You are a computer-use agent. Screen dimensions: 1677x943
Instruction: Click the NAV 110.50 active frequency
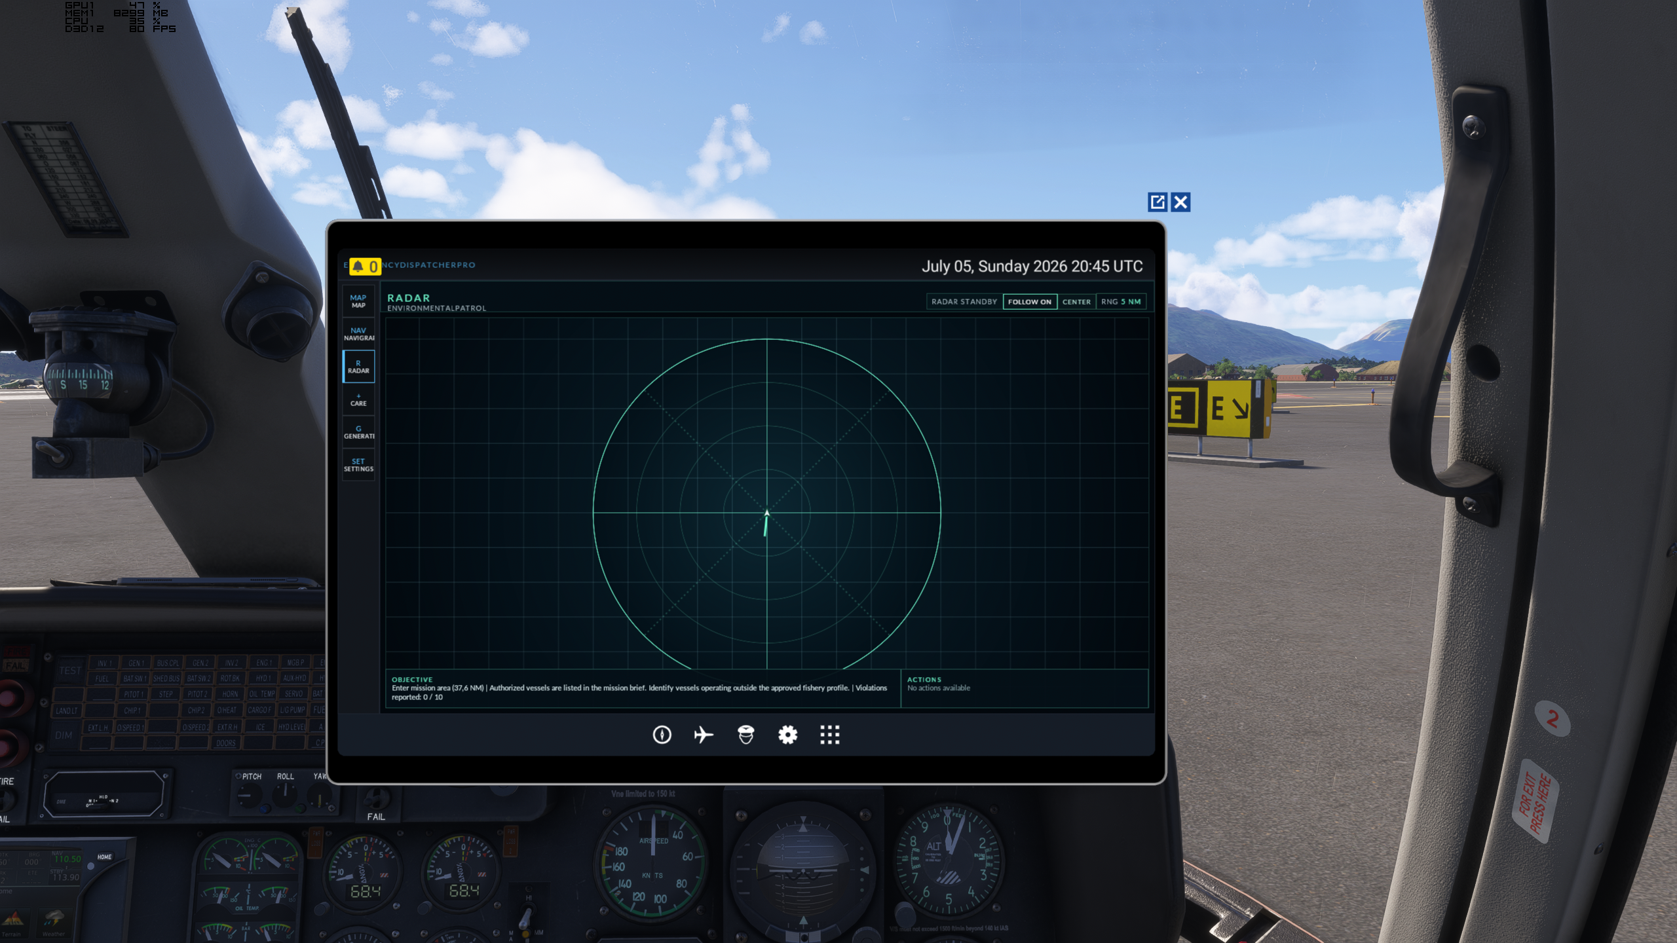(x=67, y=859)
